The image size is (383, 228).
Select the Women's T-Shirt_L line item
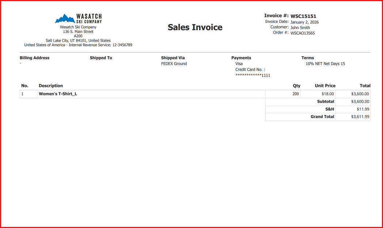pos(58,94)
